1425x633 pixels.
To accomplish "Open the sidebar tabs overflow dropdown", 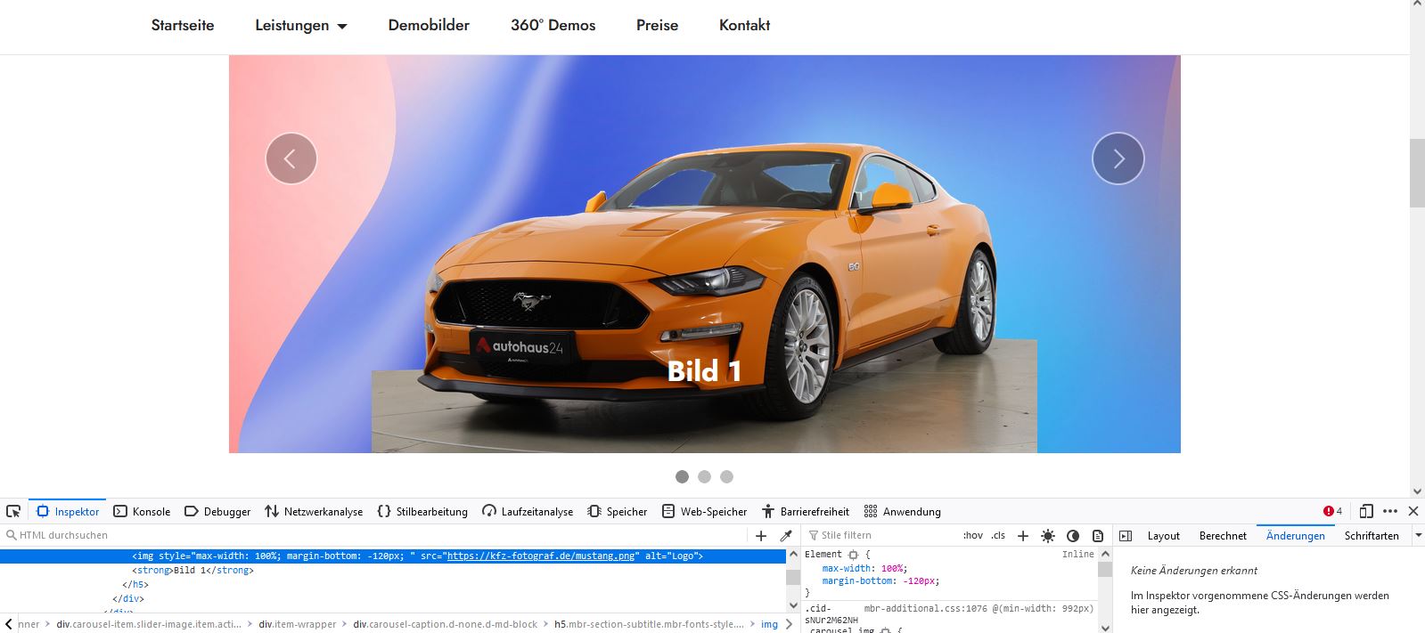I will [x=1418, y=535].
